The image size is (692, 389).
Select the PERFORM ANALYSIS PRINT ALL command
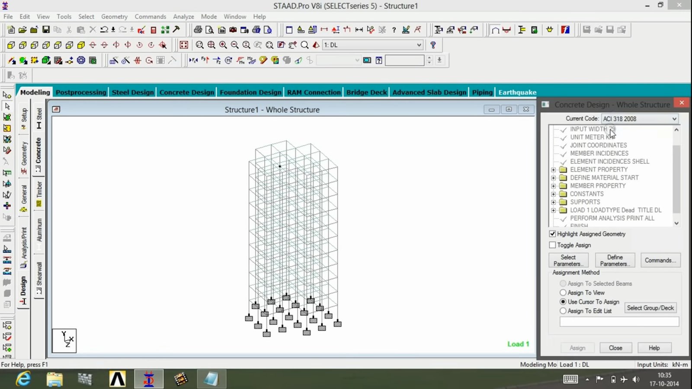point(612,218)
